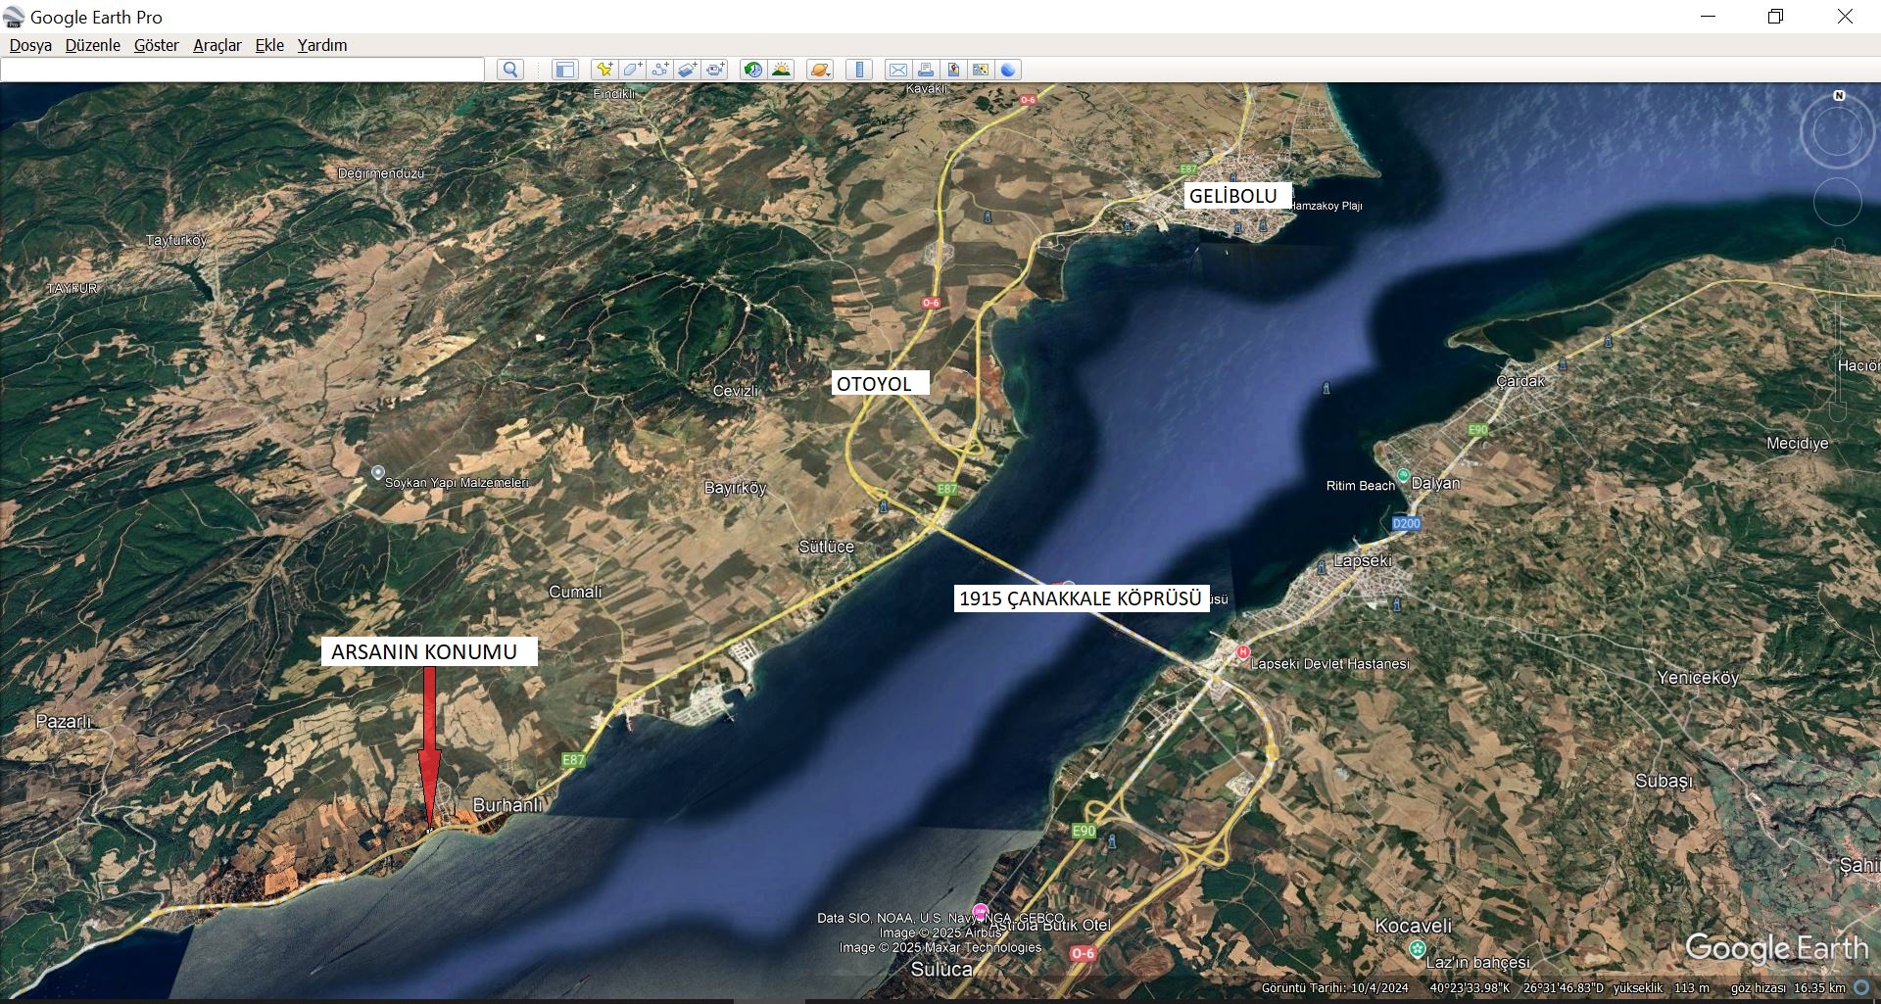Minimize the Google Earth Pro window

[1708, 17]
